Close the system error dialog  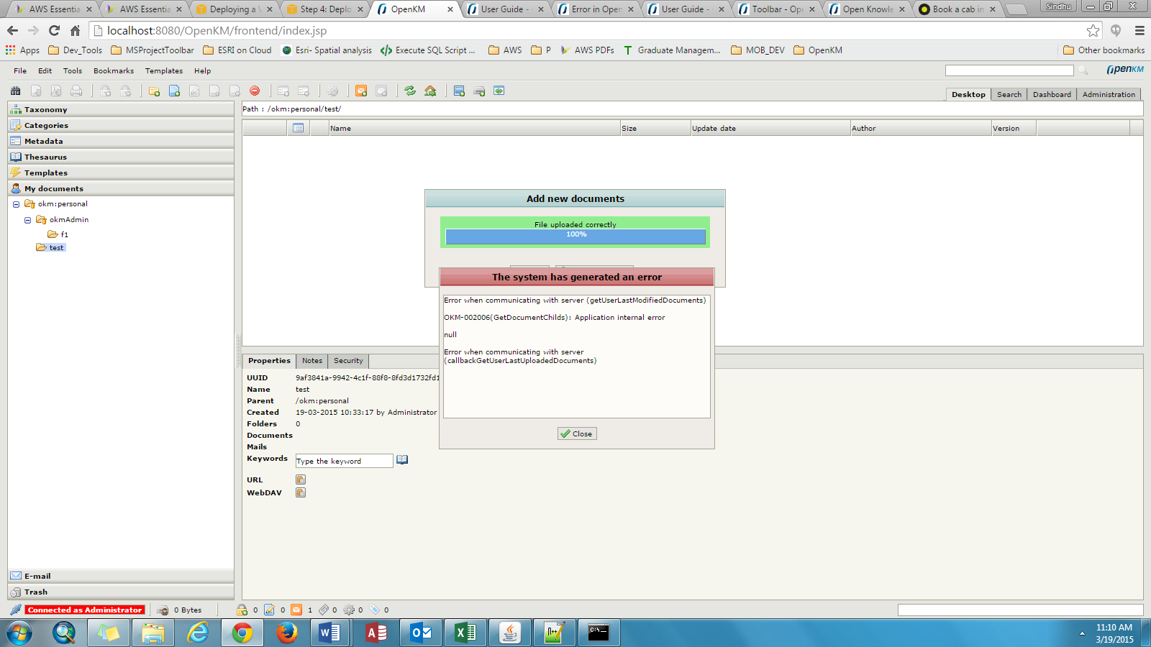click(577, 433)
